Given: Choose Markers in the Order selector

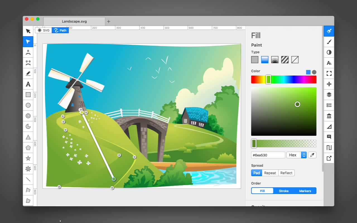Looking at the screenshot, I should (305, 191).
